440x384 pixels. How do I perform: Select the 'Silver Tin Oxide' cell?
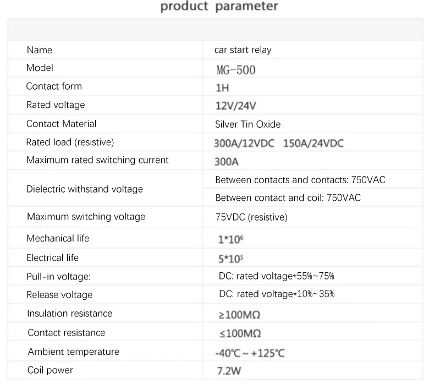tap(248, 124)
